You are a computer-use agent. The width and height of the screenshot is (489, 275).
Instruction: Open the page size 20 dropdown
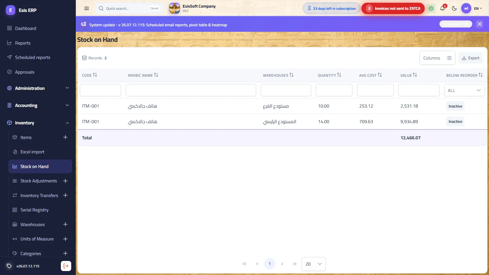(314, 264)
